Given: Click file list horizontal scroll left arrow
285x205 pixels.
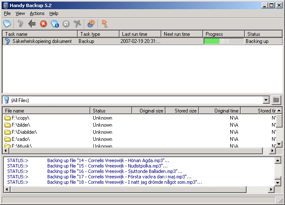Looking at the screenshot, I should tap(6, 150).
